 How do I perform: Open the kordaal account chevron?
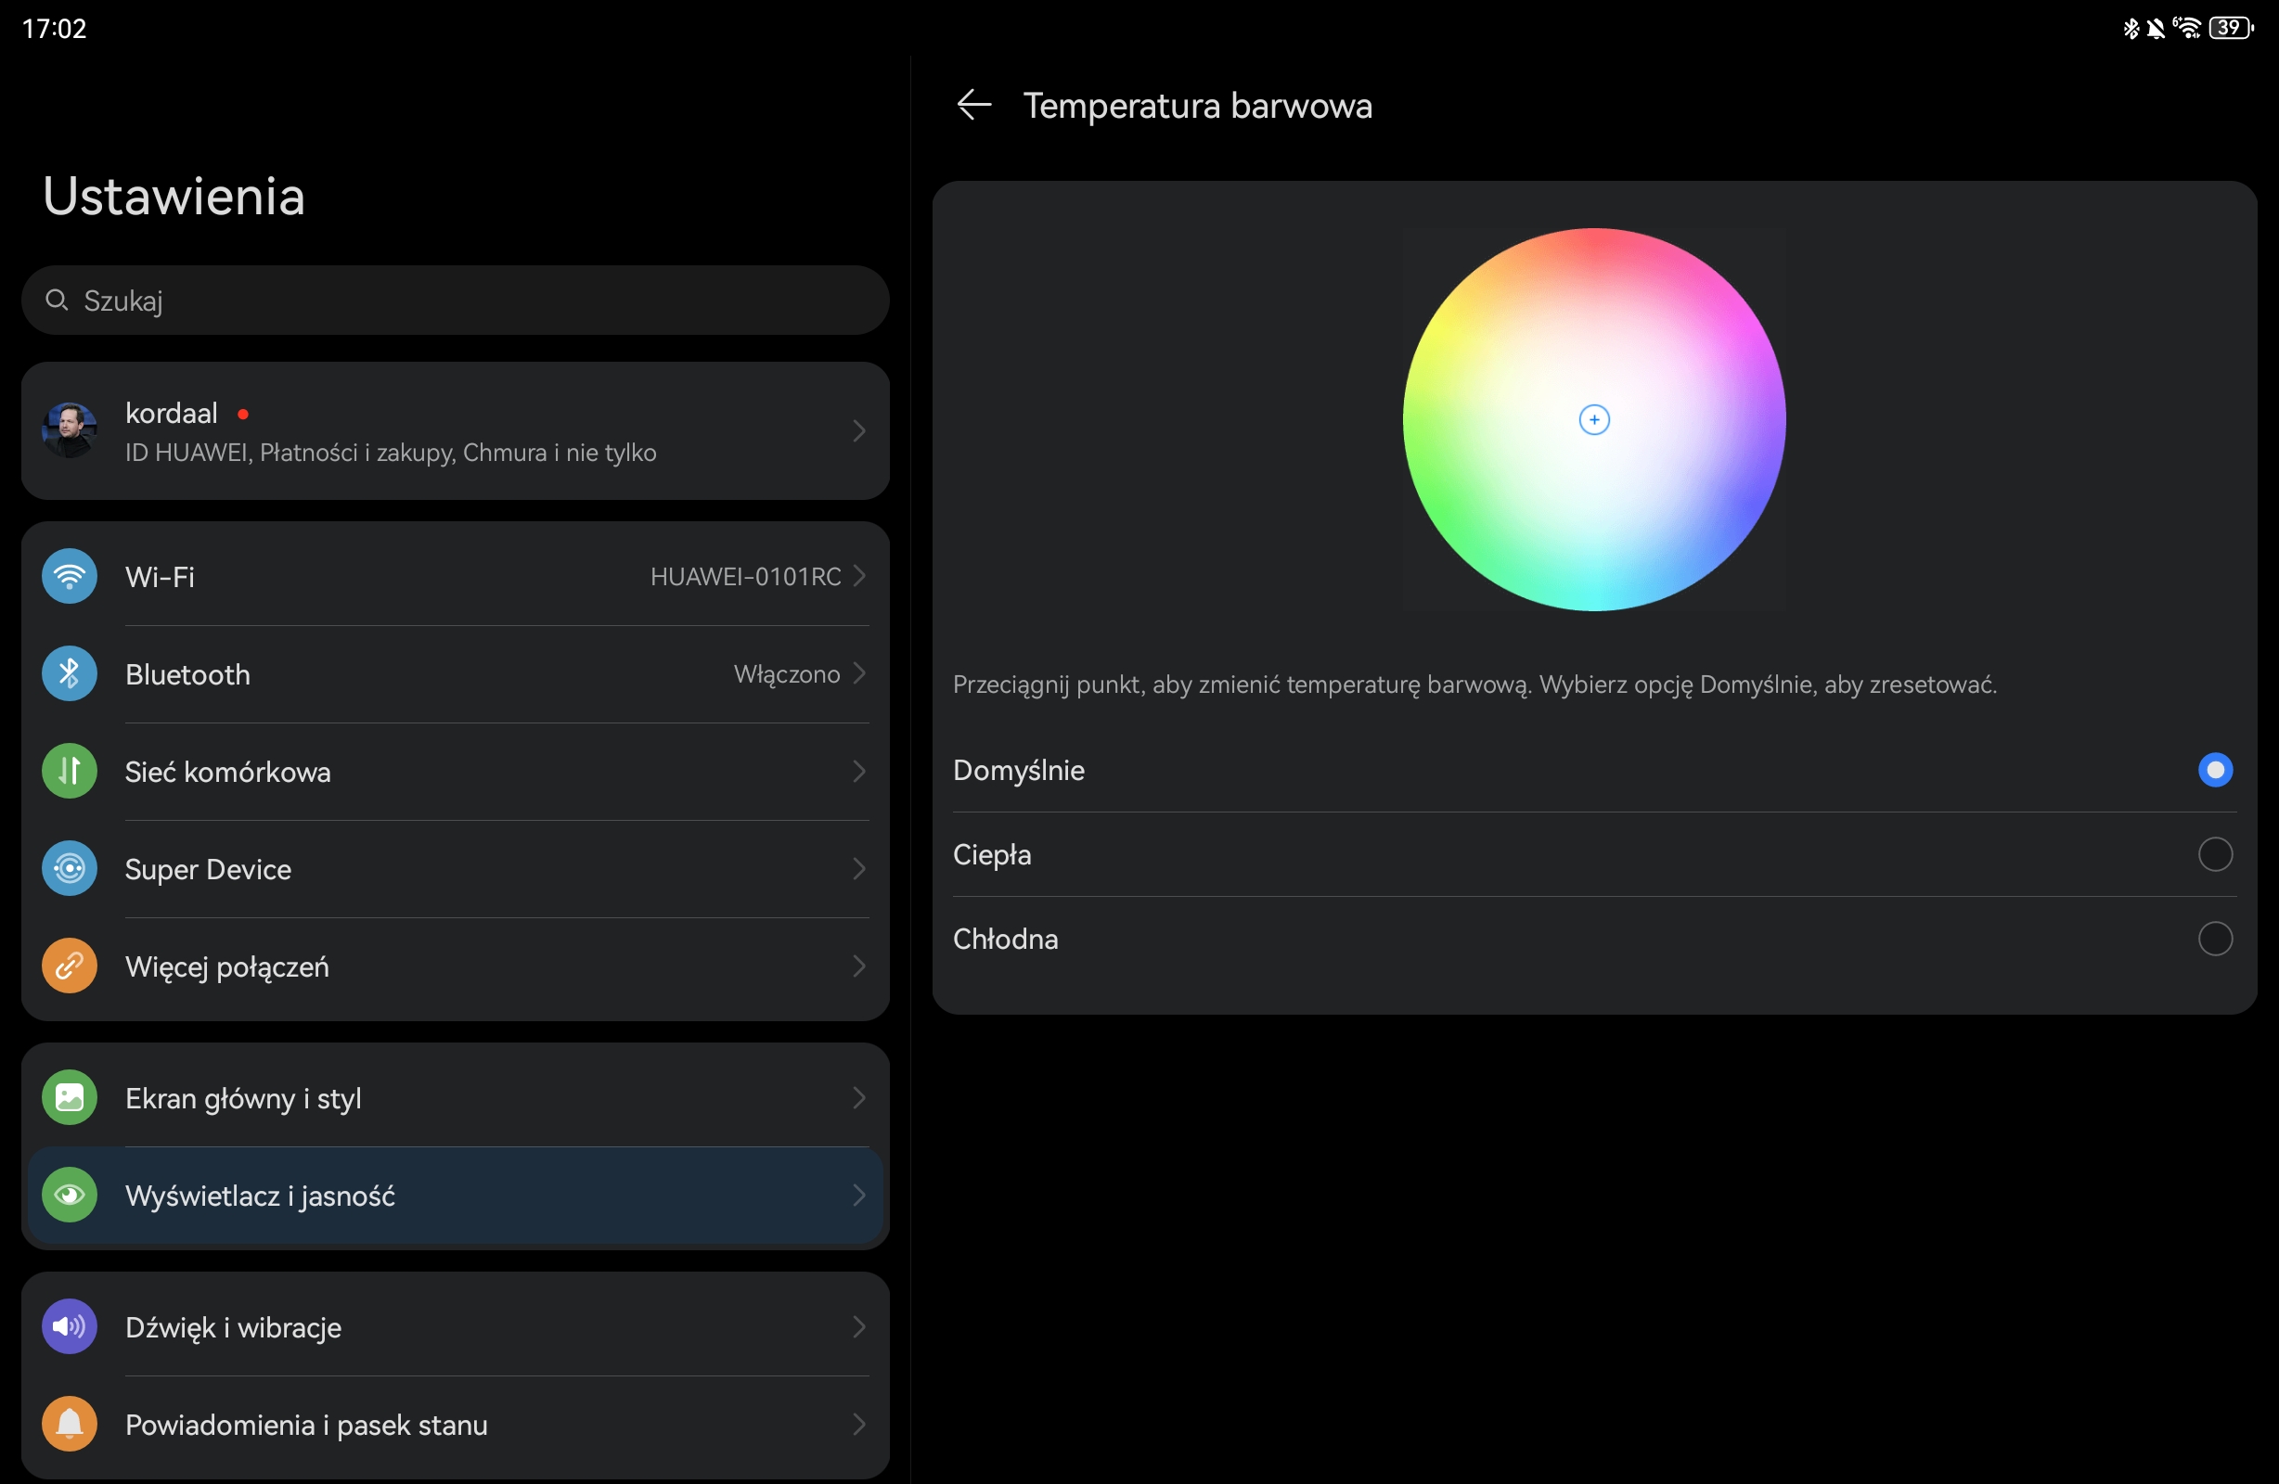[x=859, y=431]
